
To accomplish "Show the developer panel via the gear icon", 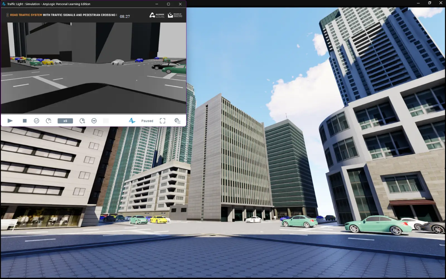I will point(177,121).
